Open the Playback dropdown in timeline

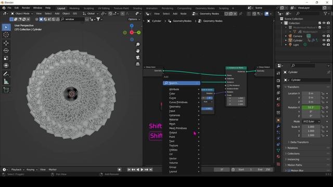tap(17, 170)
